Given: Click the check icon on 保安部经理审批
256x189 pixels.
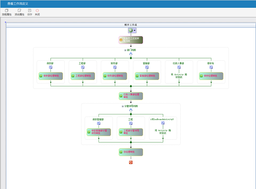Looking at the screenshot, I should (41, 76).
